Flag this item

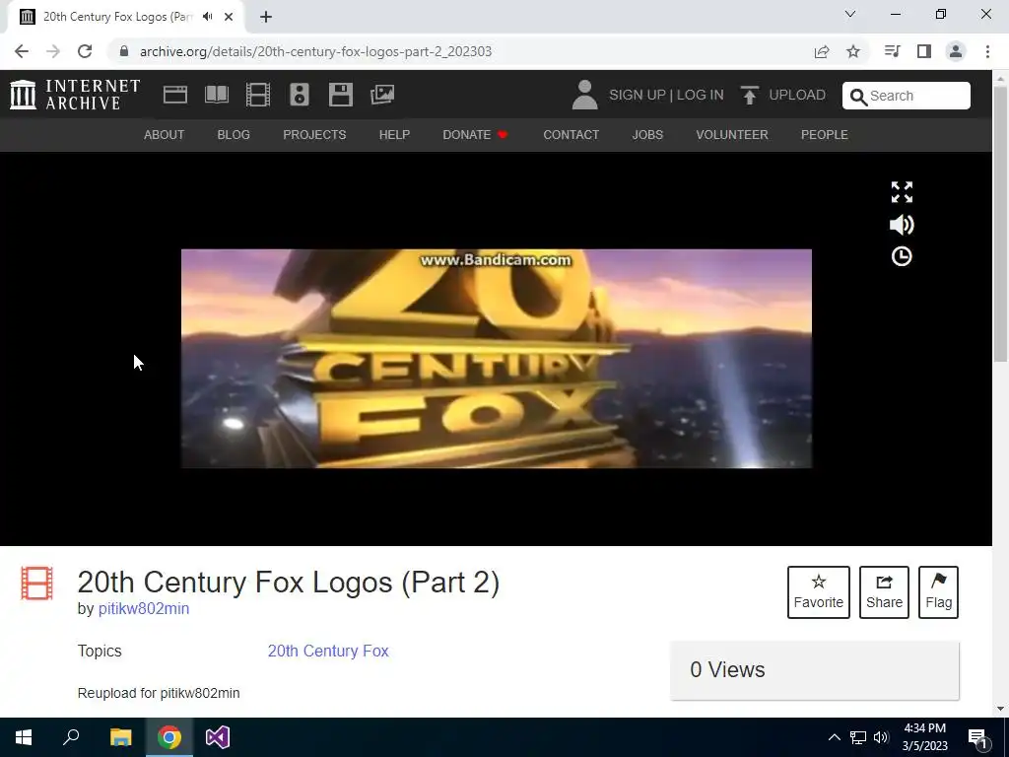938,592
